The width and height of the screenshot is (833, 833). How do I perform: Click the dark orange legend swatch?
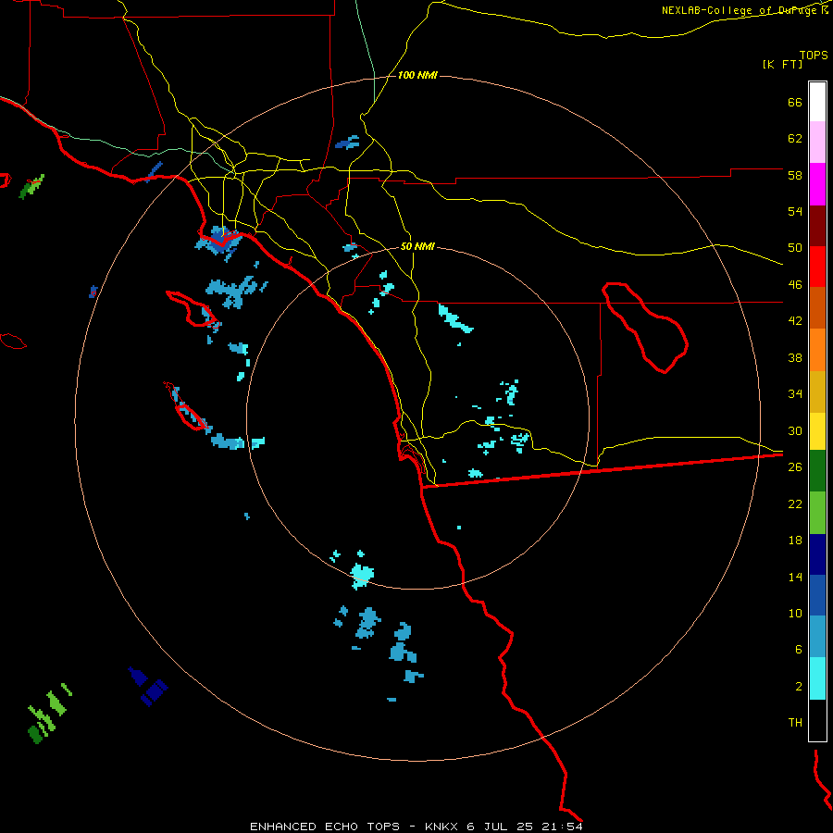pos(817,308)
